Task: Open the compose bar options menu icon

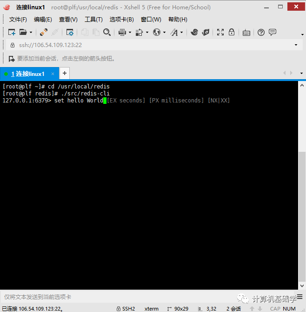Action: pos(299,297)
